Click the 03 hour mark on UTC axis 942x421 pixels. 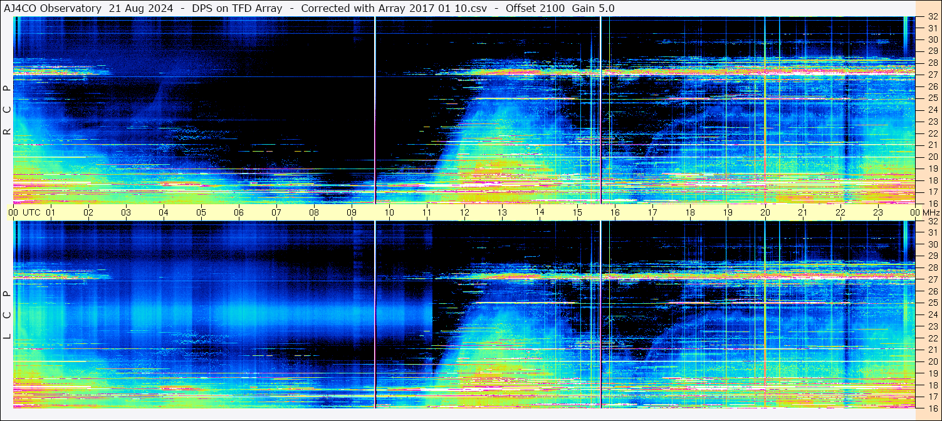(126, 212)
